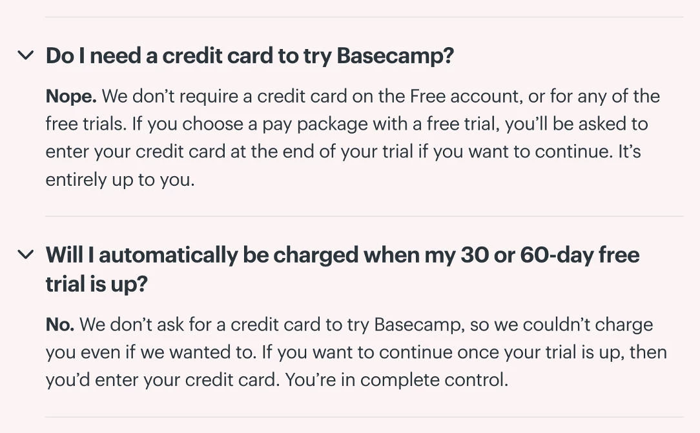
Task: Click the divider line above the first question
Action: coord(364,17)
